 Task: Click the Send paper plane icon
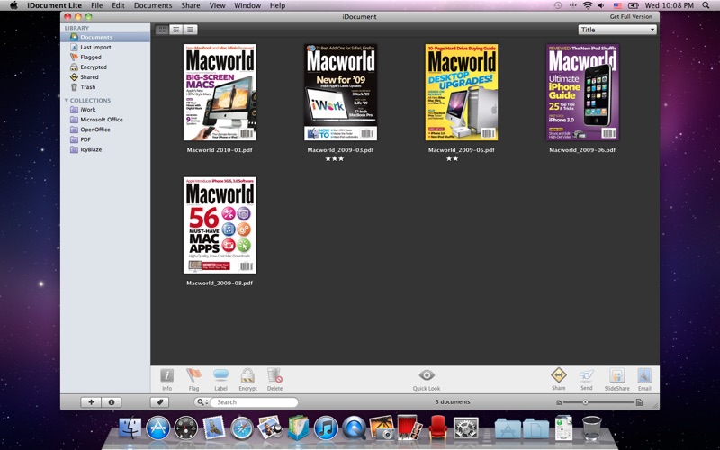tap(587, 375)
